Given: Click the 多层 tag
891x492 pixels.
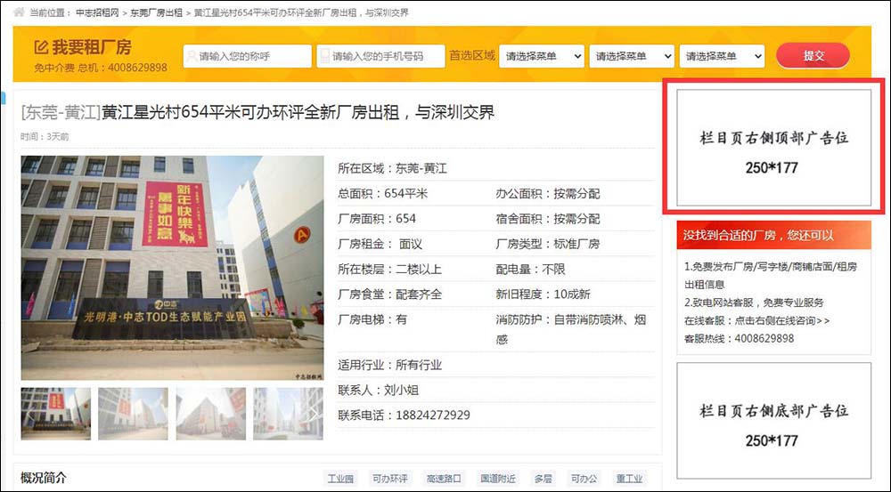Looking at the screenshot, I should click(x=543, y=479).
